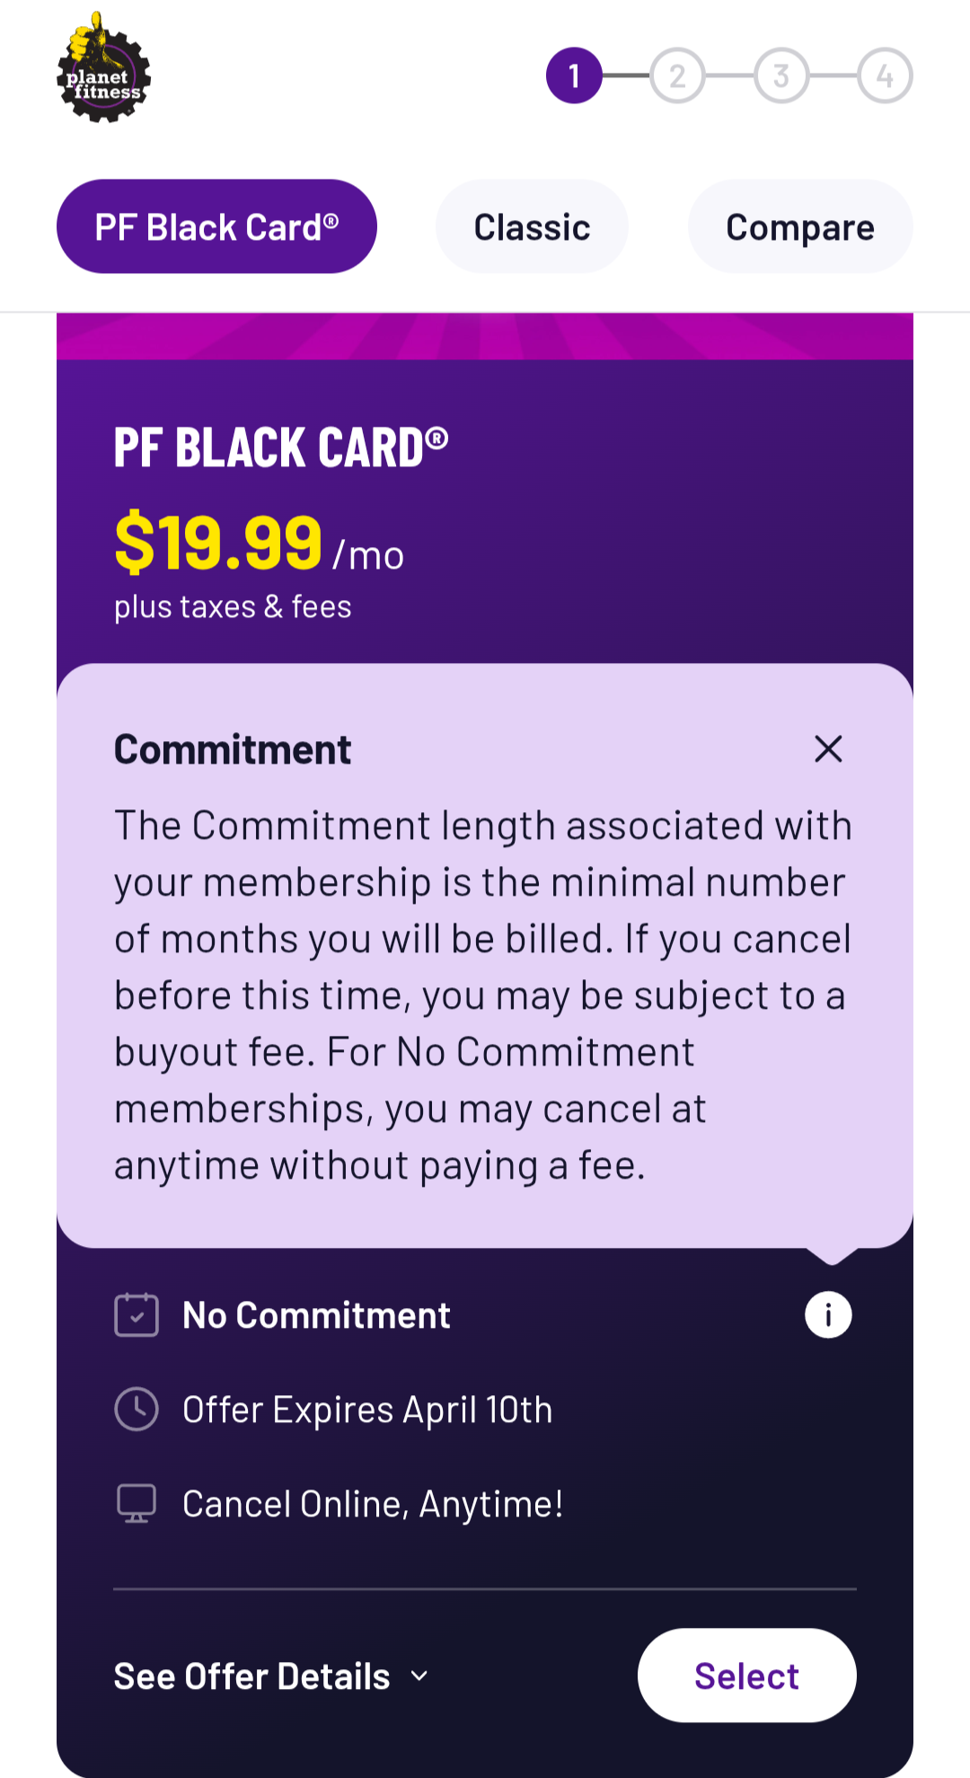Jump to step 2 in progress indicator
This screenshot has height=1778, width=970.
pos(677,75)
